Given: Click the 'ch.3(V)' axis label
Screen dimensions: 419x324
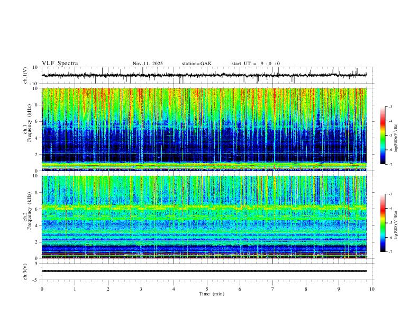Looking at the screenshot, I should click(25, 272).
